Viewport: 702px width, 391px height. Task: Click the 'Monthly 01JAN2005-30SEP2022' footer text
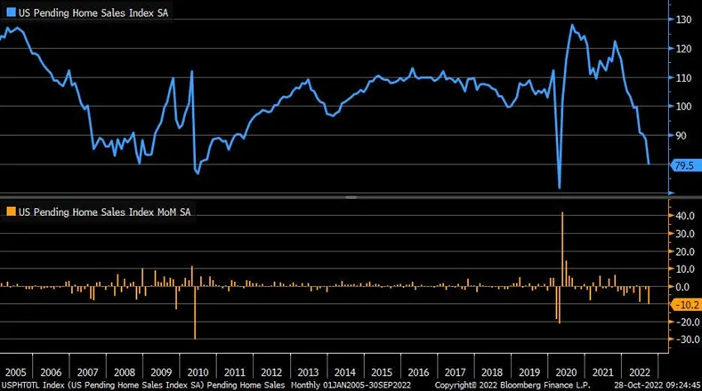351,385
